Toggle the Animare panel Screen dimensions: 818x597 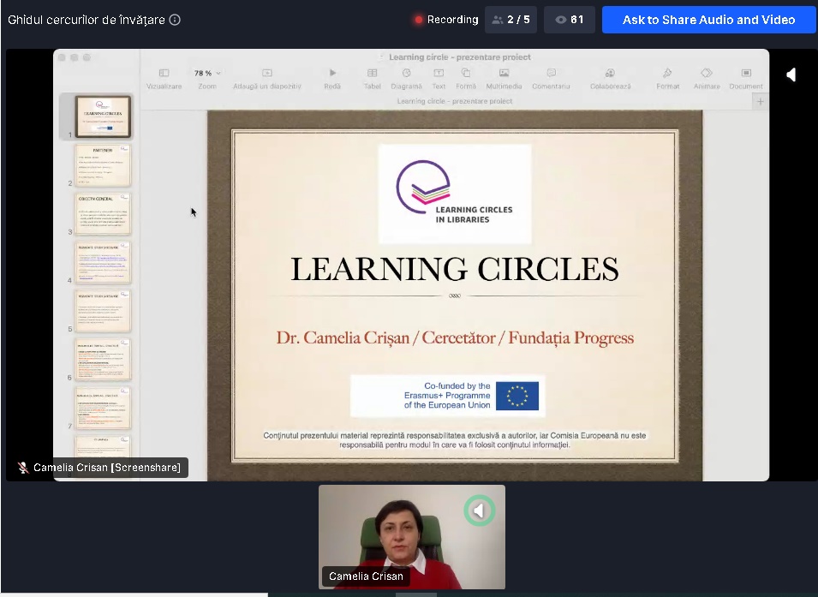(x=707, y=74)
